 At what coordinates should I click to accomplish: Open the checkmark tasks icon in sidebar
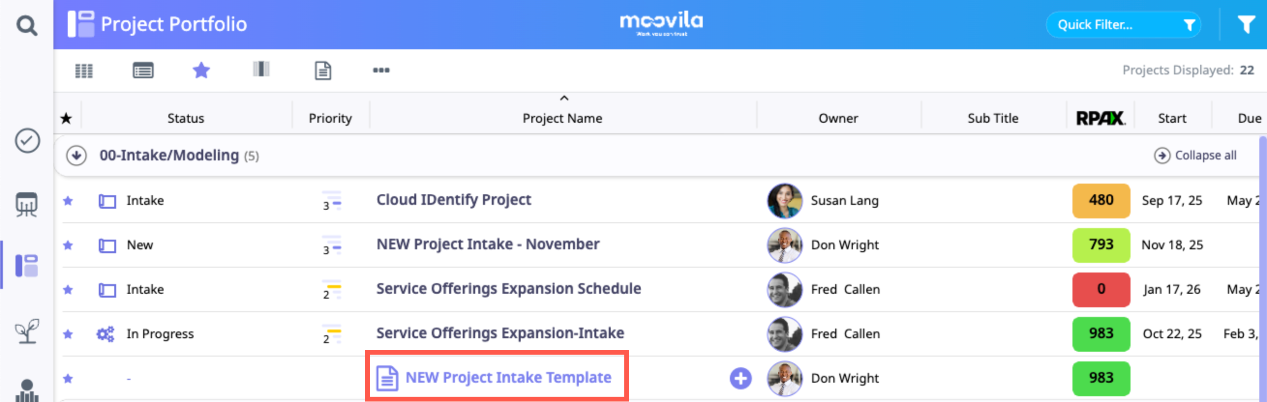point(27,141)
